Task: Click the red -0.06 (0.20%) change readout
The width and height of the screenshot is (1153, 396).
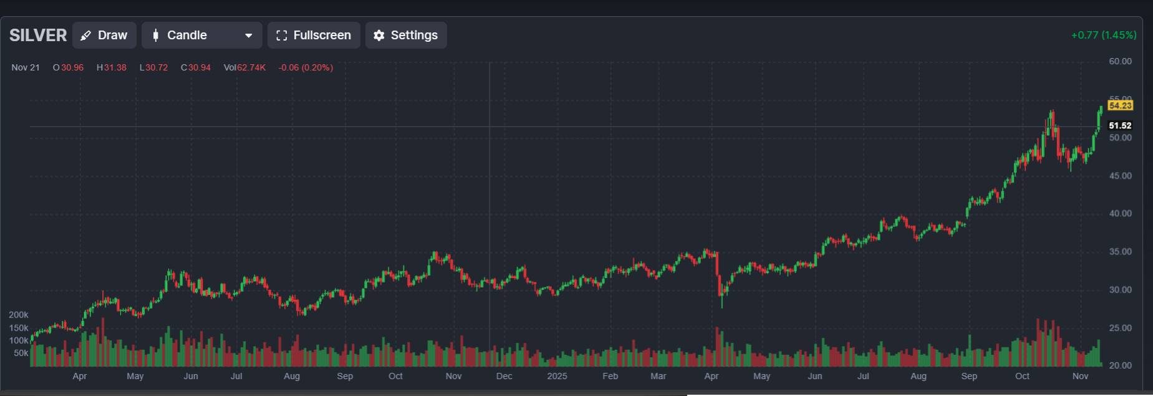Action: 306,68
